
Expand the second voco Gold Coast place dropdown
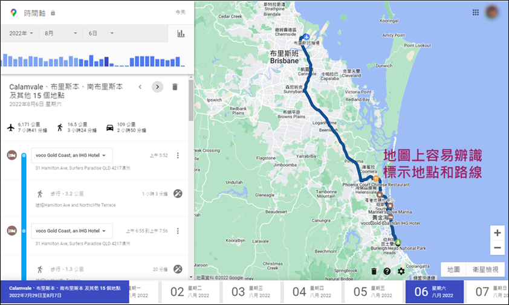click(x=72, y=231)
